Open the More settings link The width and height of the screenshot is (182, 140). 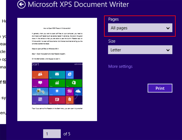(x=120, y=66)
